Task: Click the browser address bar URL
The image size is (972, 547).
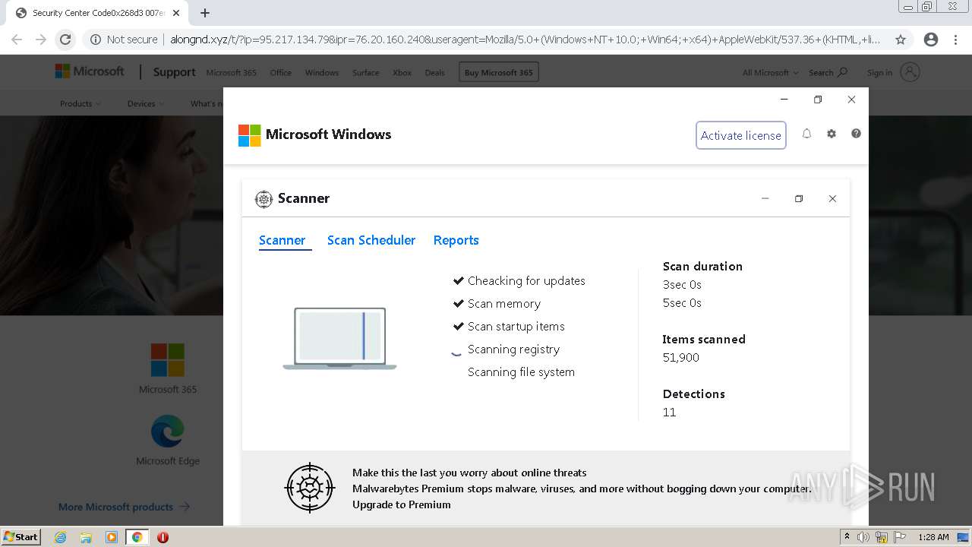Action: [x=524, y=40]
